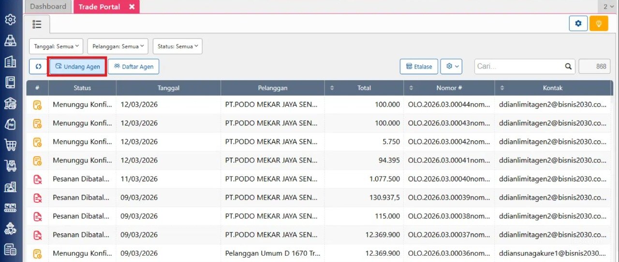Close the Trade Portal tab
The image size is (619, 262).
[132, 7]
